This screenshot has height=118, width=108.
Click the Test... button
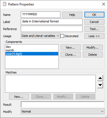tap(94, 29)
